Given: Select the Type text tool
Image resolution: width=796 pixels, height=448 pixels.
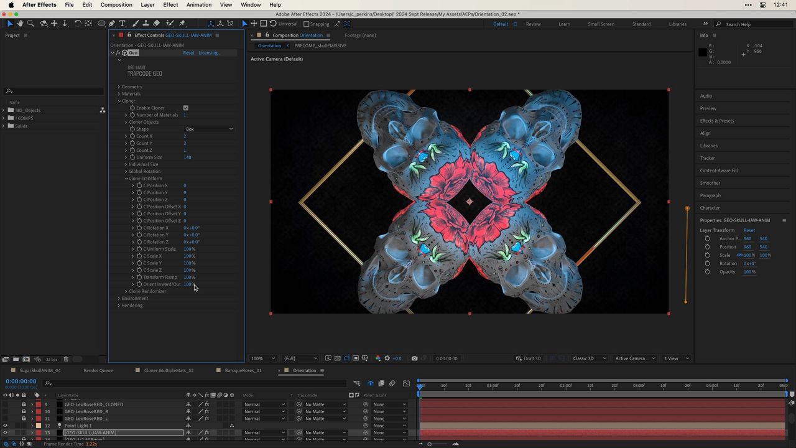Looking at the screenshot, I should (123, 24).
